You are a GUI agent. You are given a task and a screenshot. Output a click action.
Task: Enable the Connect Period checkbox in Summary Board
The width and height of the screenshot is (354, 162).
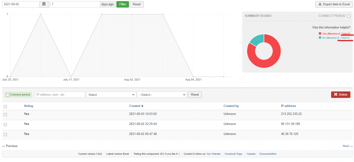tap(349, 16)
